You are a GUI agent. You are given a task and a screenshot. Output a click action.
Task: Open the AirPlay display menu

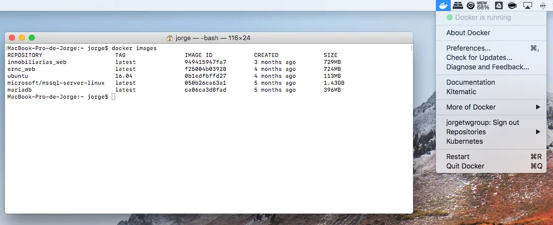(x=528, y=5)
